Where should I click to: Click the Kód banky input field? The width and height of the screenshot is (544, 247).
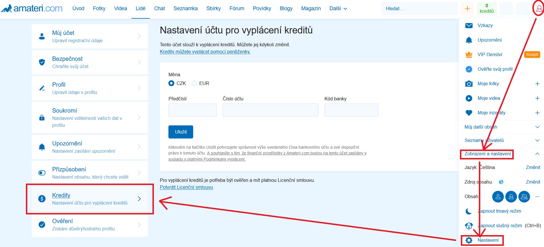tap(351, 110)
